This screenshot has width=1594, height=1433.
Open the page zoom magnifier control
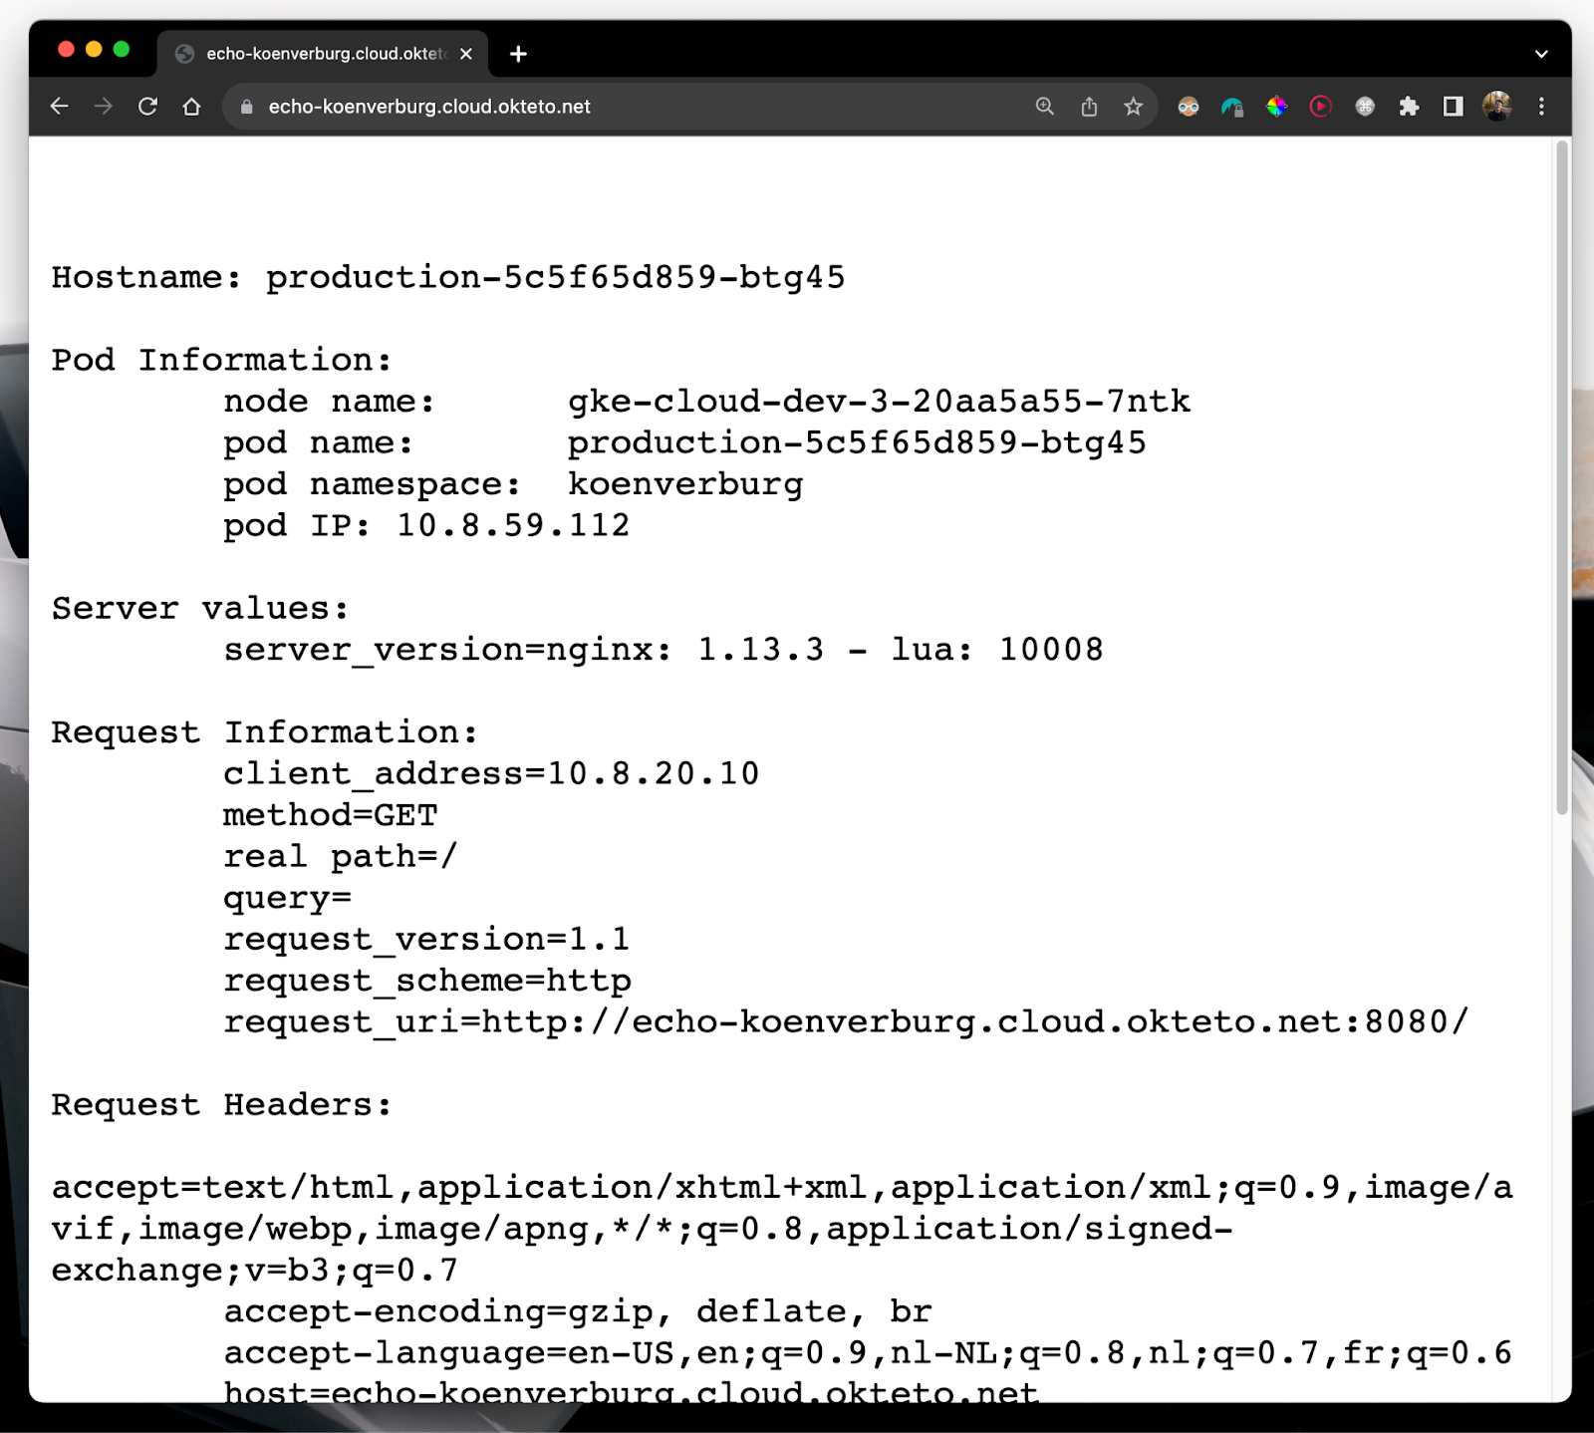1044,107
